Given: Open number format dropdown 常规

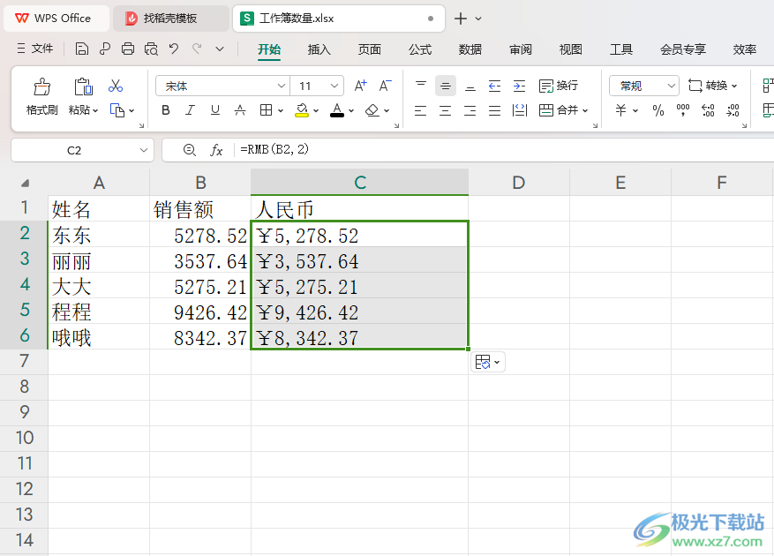Looking at the screenshot, I should click(x=672, y=86).
